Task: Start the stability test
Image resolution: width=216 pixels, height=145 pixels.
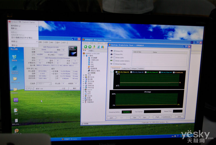Action: point(112,118)
